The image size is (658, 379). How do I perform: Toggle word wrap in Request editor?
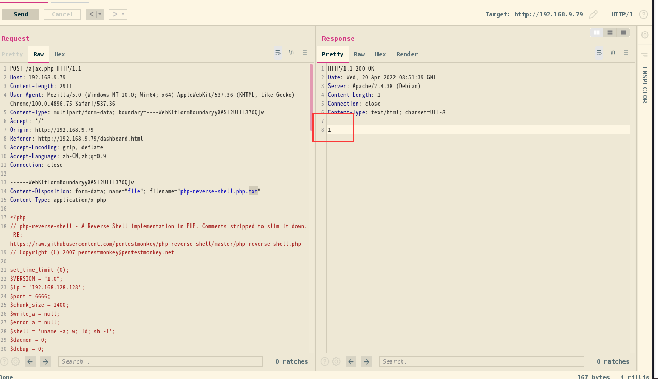pyautogui.click(x=278, y=53)
